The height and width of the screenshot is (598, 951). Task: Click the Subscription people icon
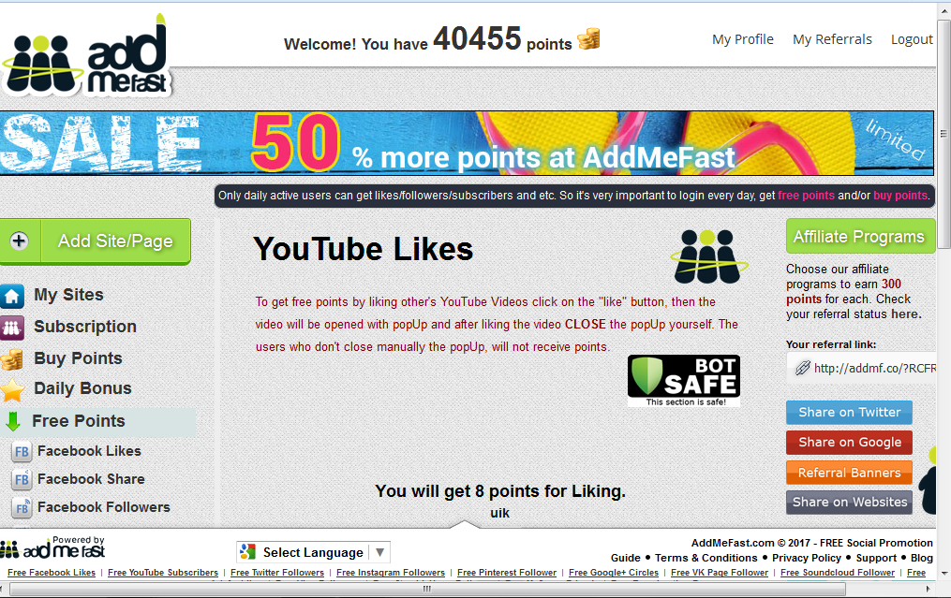pyautogui.click(x=12, y=328)
